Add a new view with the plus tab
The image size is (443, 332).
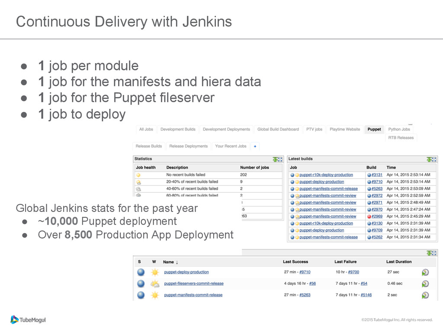(x=255, y=146)
